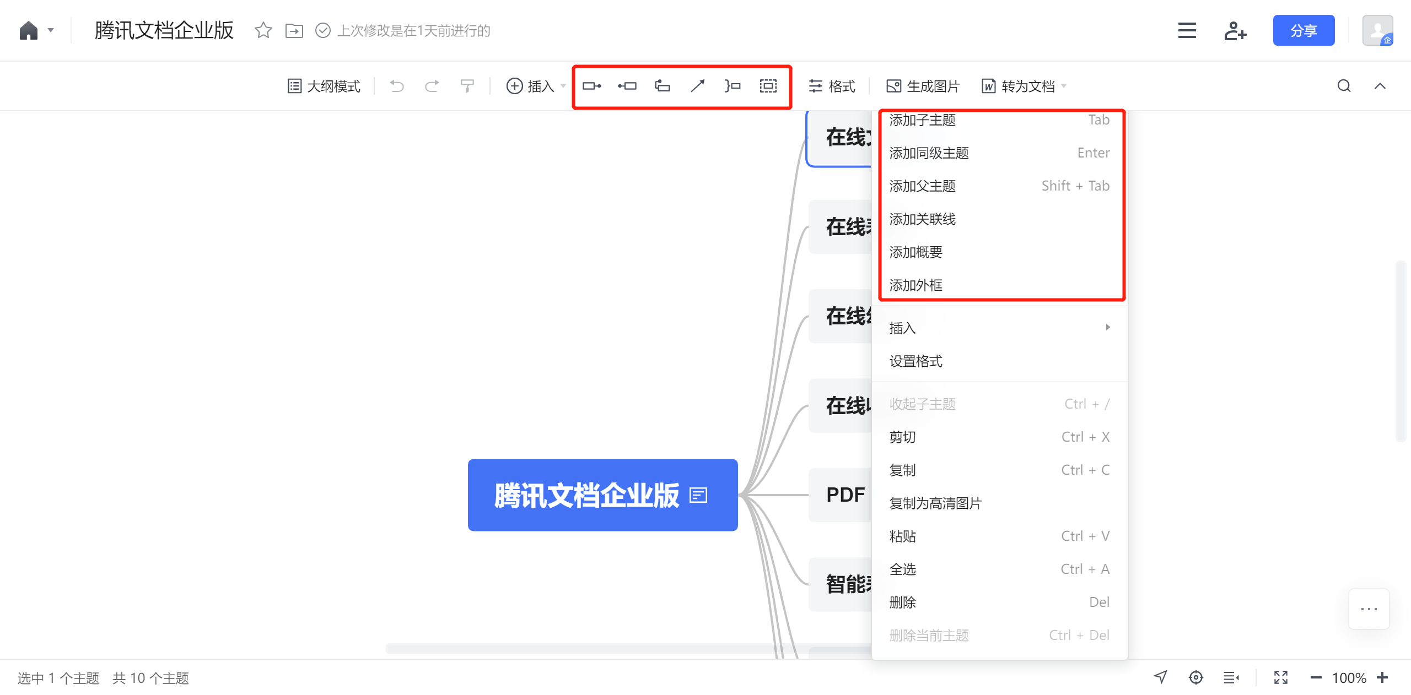Viewport: 1411px width, 695px height.
Task: Click the add sibling topic toolbar icon
Action: click(x=627, y=86)
